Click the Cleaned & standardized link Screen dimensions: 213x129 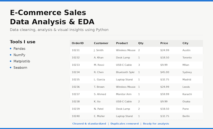point(89,124)
